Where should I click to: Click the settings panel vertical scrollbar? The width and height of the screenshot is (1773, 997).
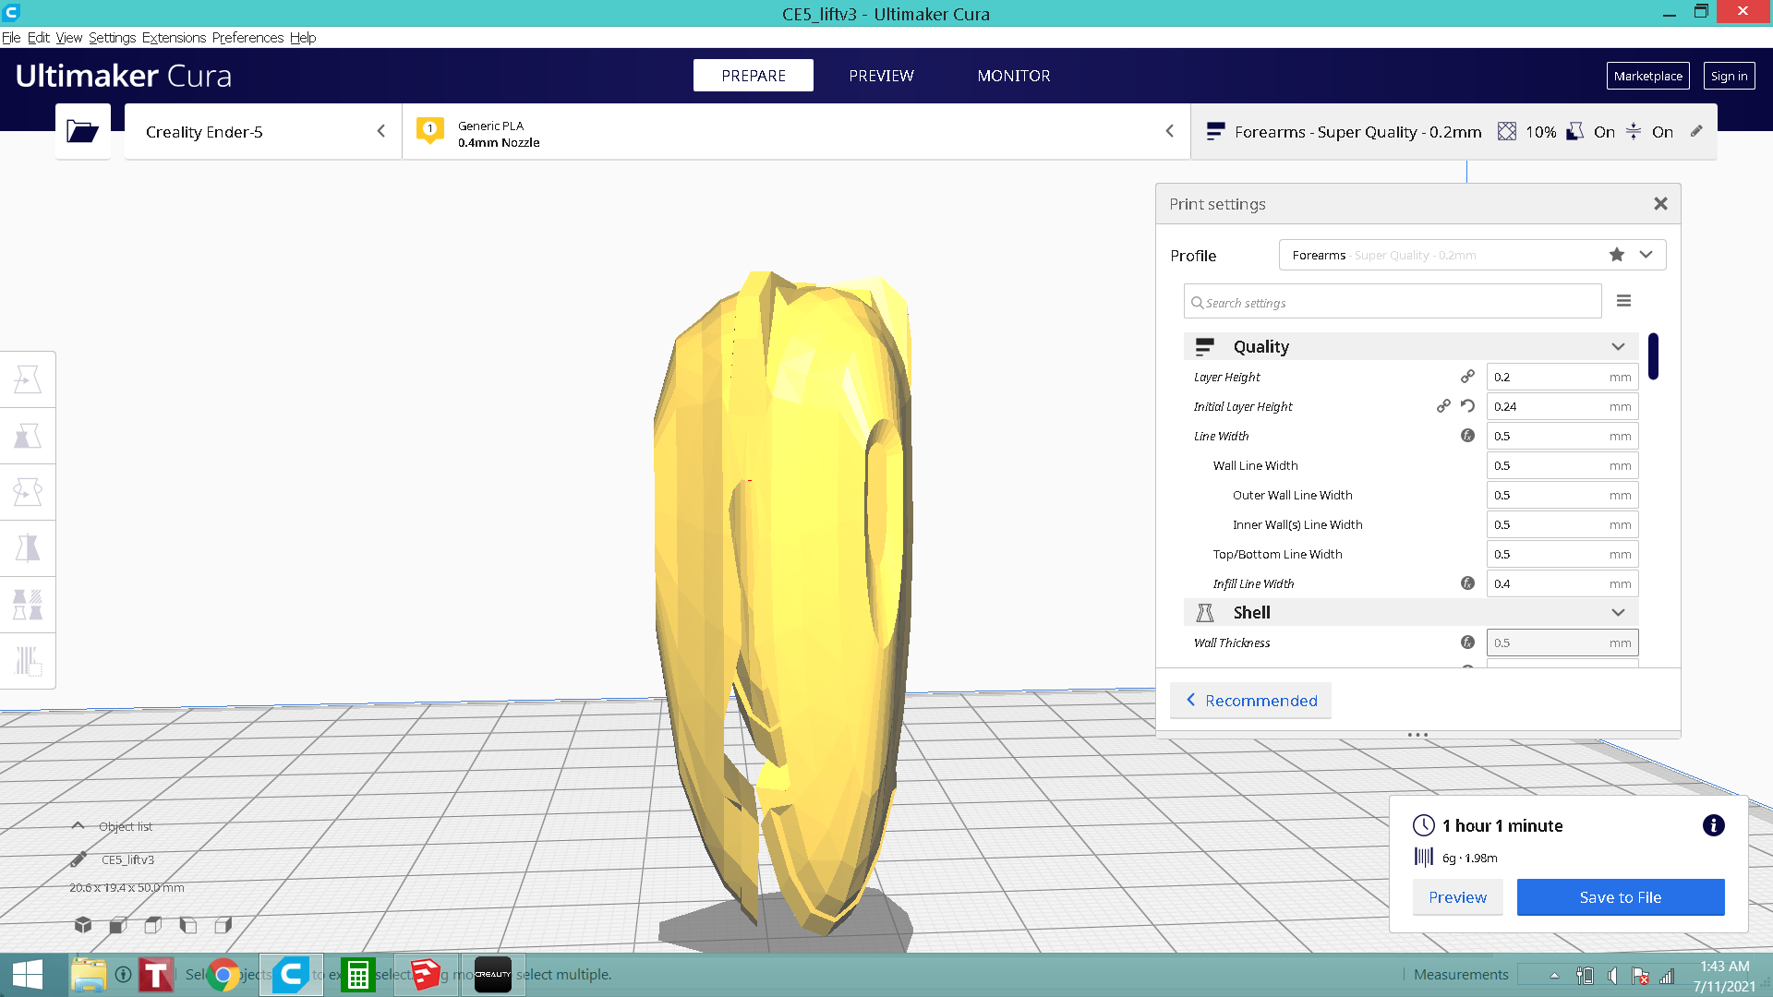(x=1653, y=355)
